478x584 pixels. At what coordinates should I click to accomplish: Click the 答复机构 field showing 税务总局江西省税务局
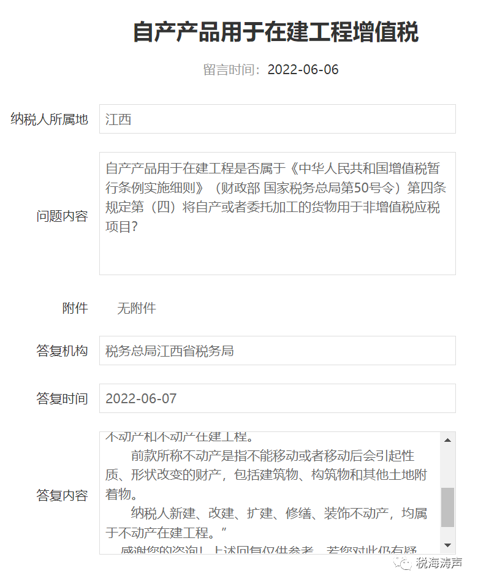[x=277, y=351]
